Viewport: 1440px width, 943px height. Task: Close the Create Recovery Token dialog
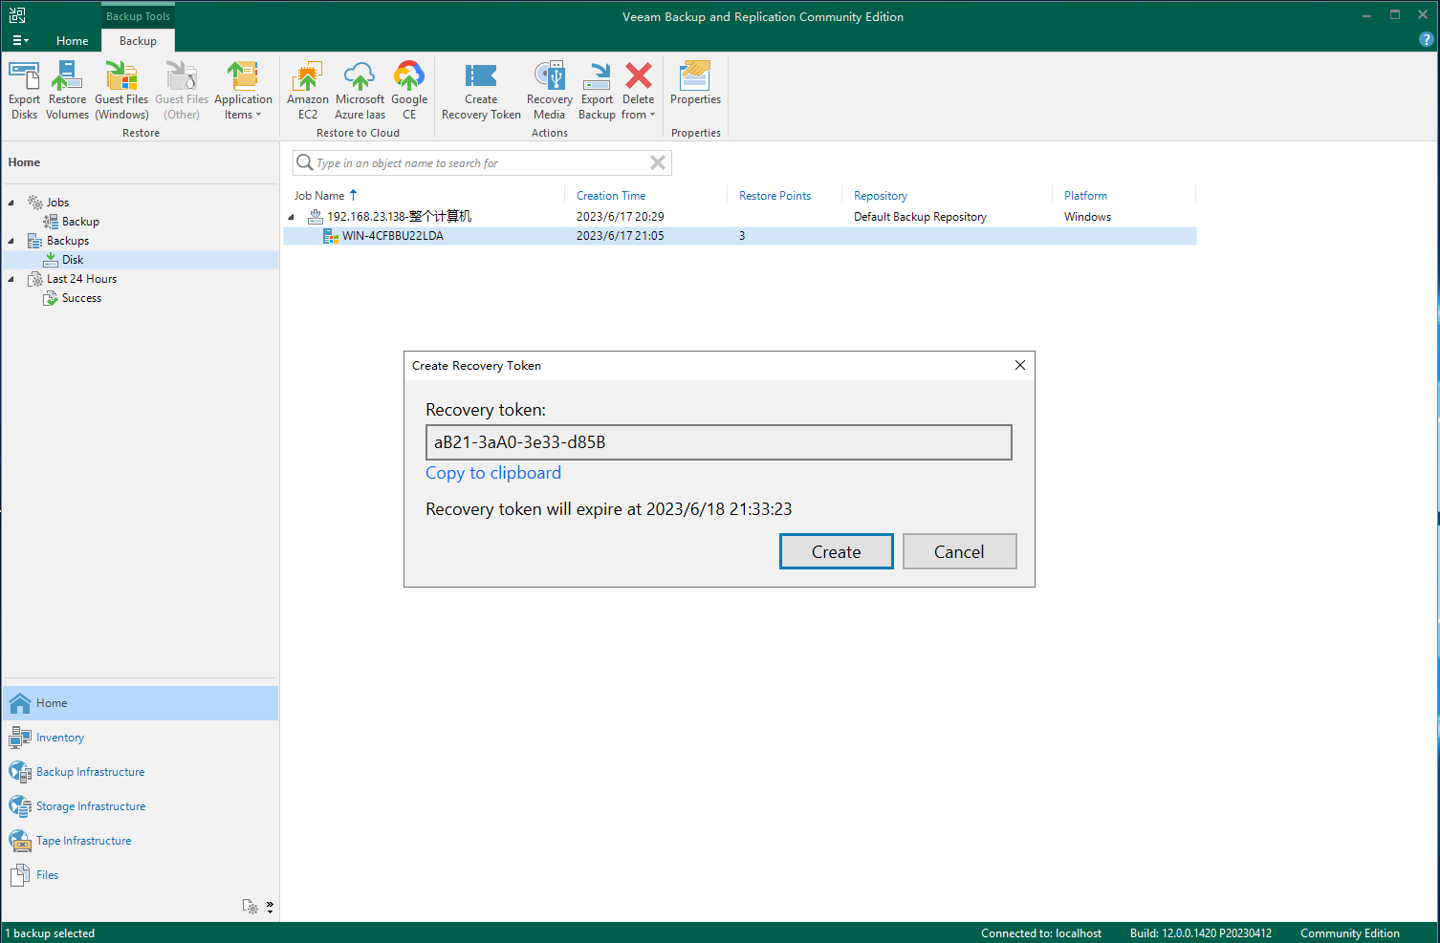pos(1019,365)
